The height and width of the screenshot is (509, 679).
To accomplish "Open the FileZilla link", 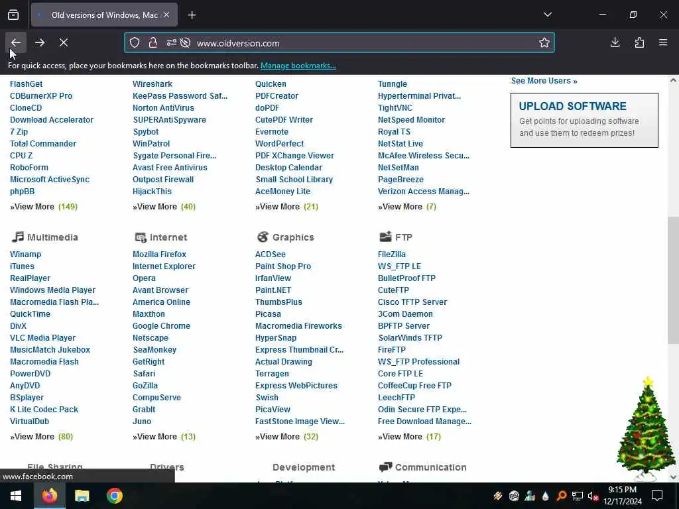I will 391,254.
